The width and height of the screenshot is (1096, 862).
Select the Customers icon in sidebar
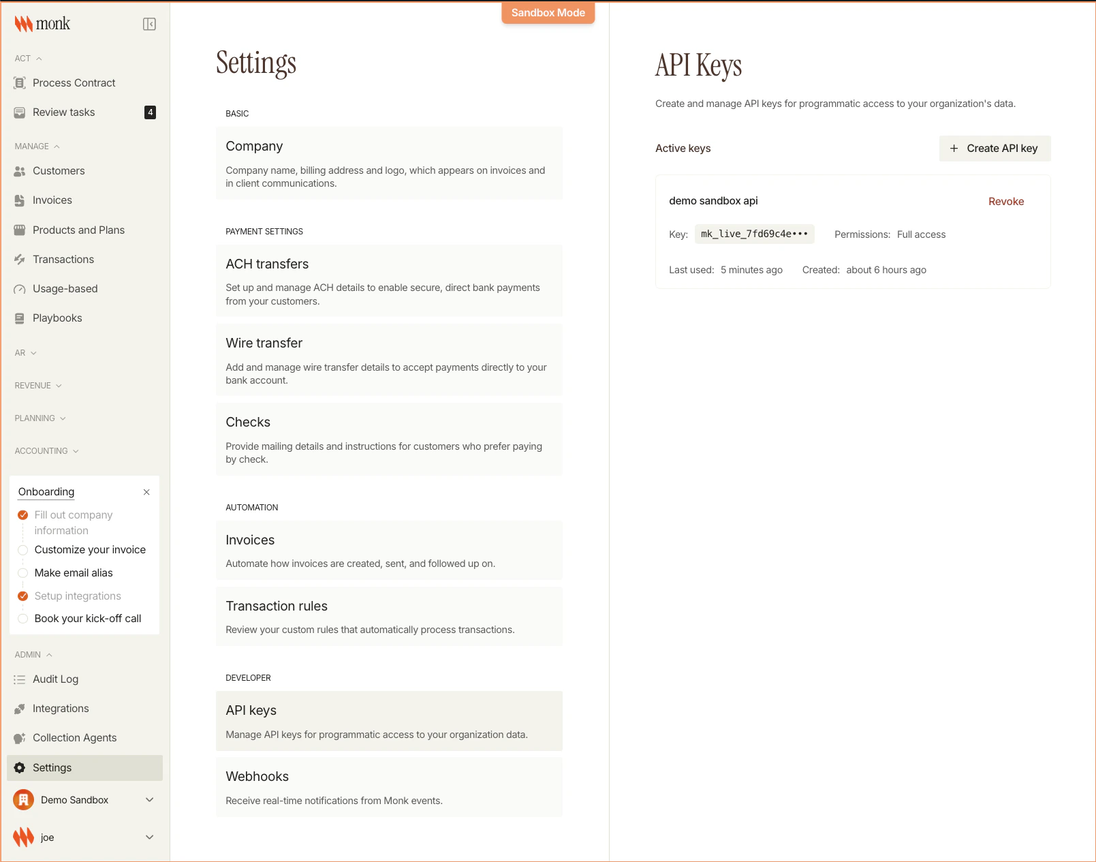point(19,170)
